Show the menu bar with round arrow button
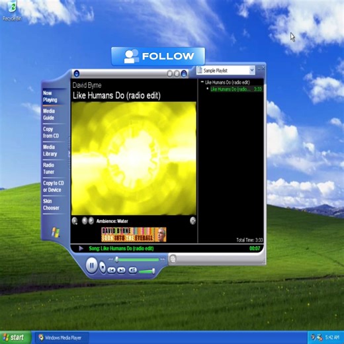The image size is (344, 344). tap(77, 73)
